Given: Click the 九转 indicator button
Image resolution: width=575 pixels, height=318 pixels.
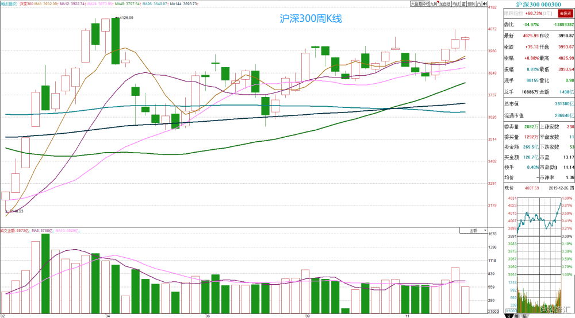Looking at the screenshot, I should pyautogui.click(x=434, y=3).
